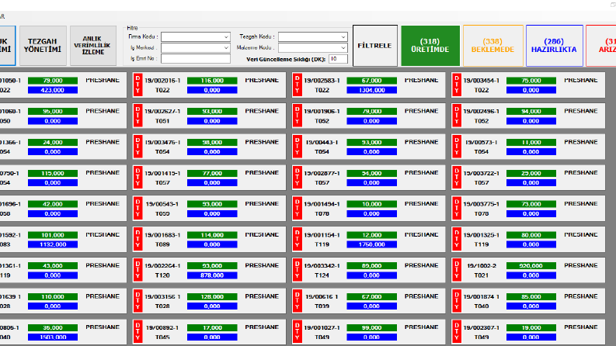Focus the Veri Güncelleme Sıklığı field
The height and width of the screenshot is (346, 616).
tap(338, 59)
